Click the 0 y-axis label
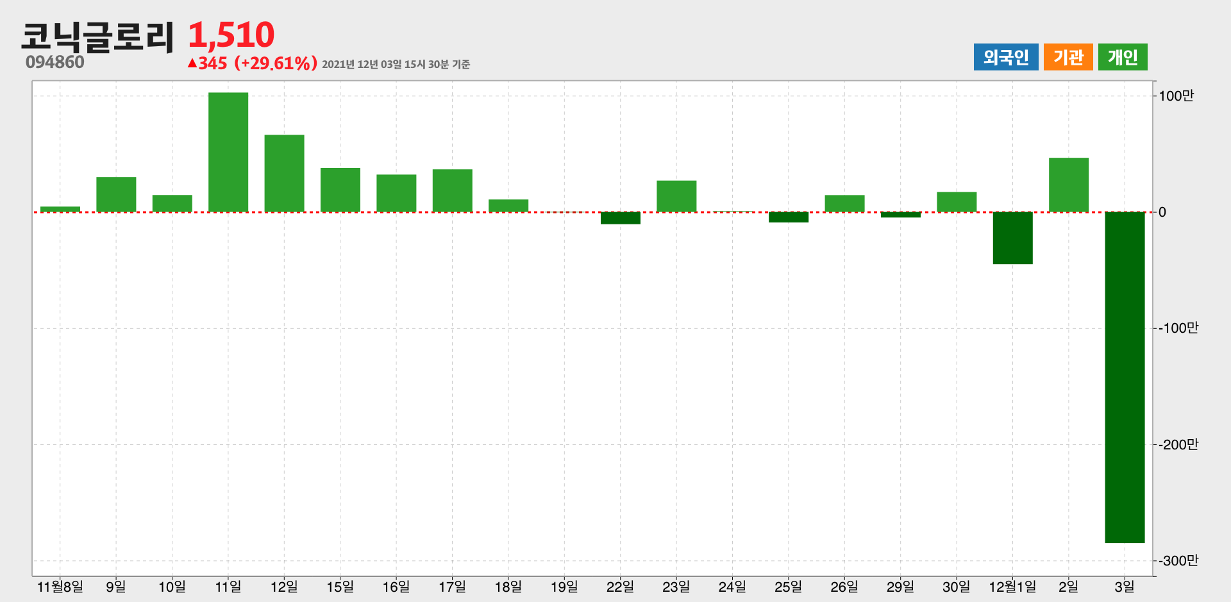Image resolution: width=1231 pixels, height=602 pixels. point(1162,212)
